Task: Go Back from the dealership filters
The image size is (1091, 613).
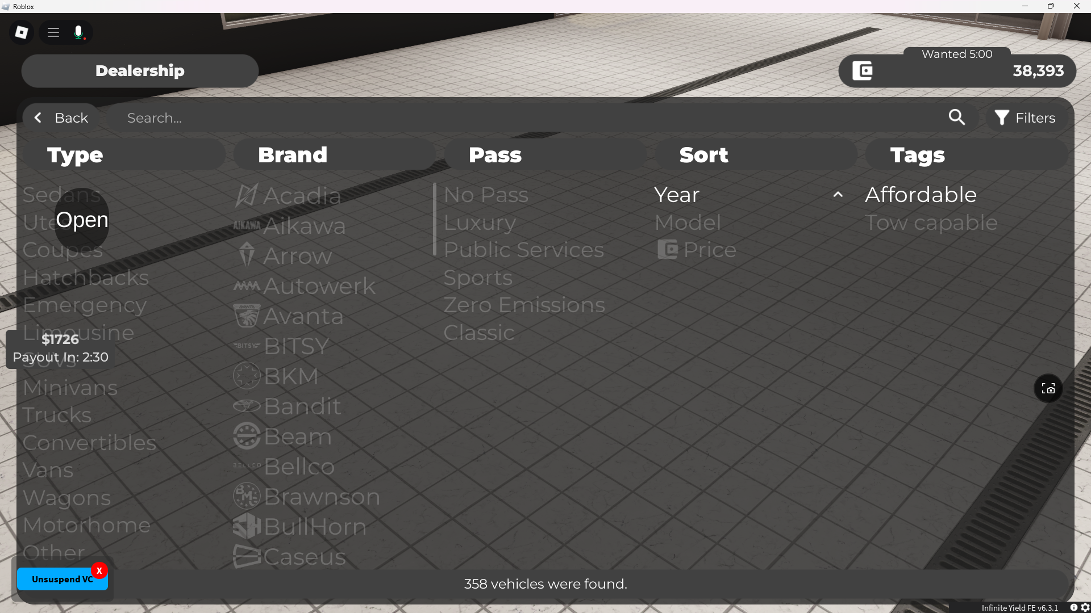Action: pos(61,117)
